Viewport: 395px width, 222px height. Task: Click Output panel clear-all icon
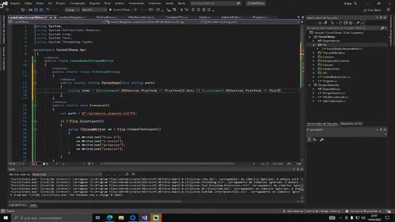point(127,174)
